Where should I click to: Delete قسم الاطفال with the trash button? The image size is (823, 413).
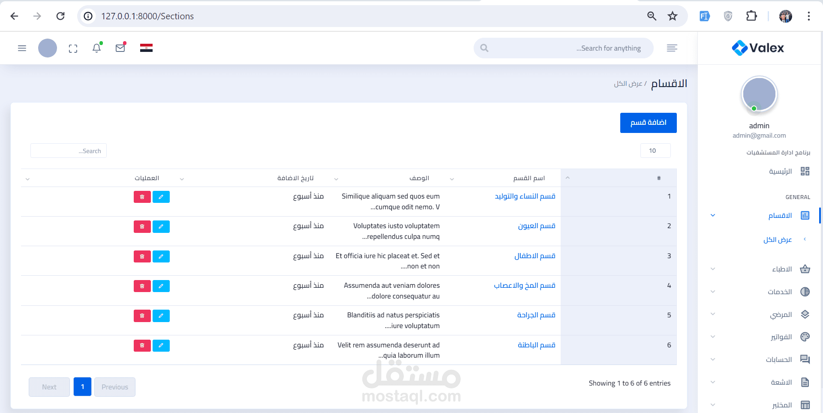coord(142,256)
